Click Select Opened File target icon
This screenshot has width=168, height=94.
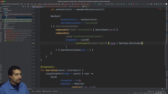[x=23, y=7]
